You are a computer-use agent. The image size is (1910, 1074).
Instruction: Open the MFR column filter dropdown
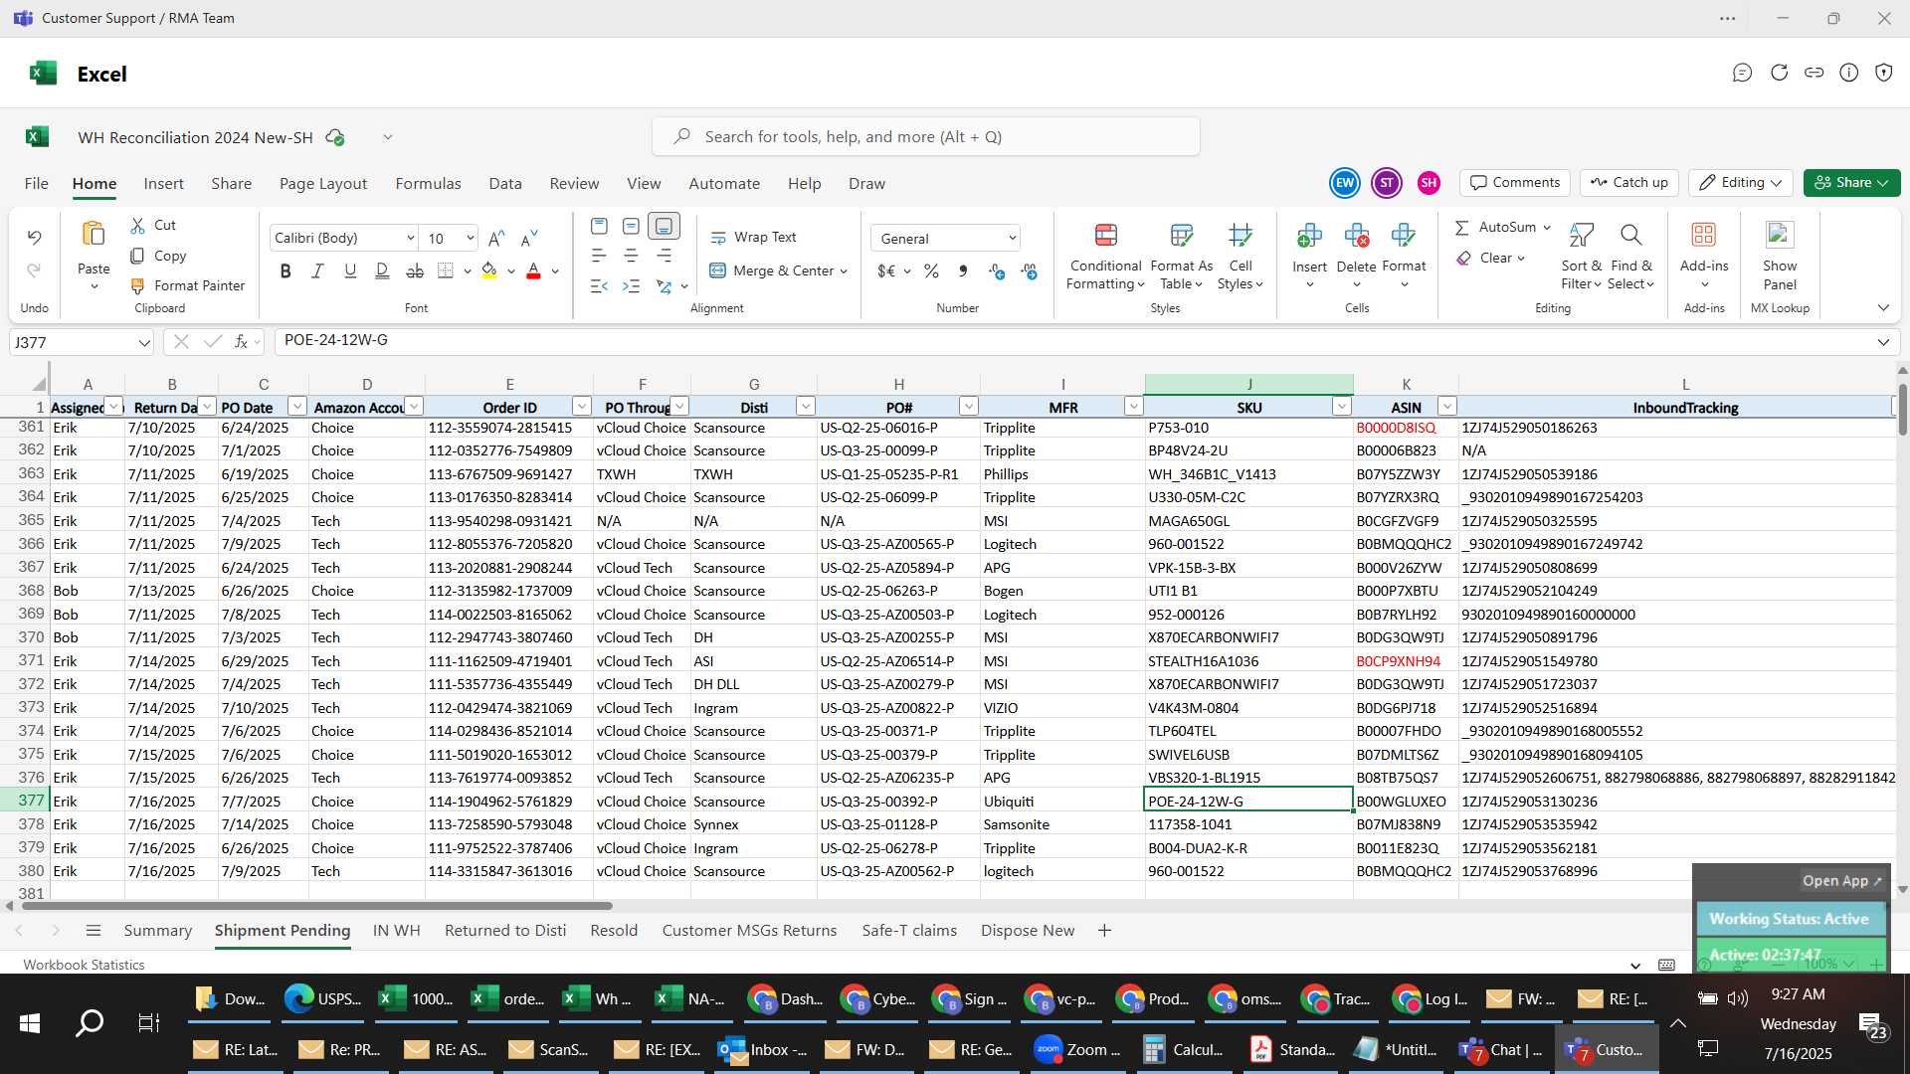[x=1133, y=407]
